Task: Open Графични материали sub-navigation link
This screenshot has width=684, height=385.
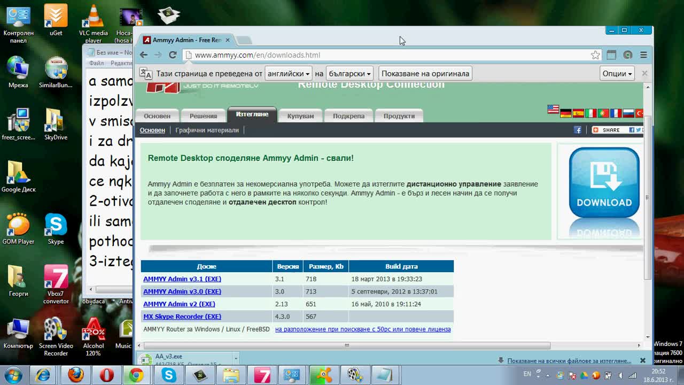Action: (x=207, y=130)
